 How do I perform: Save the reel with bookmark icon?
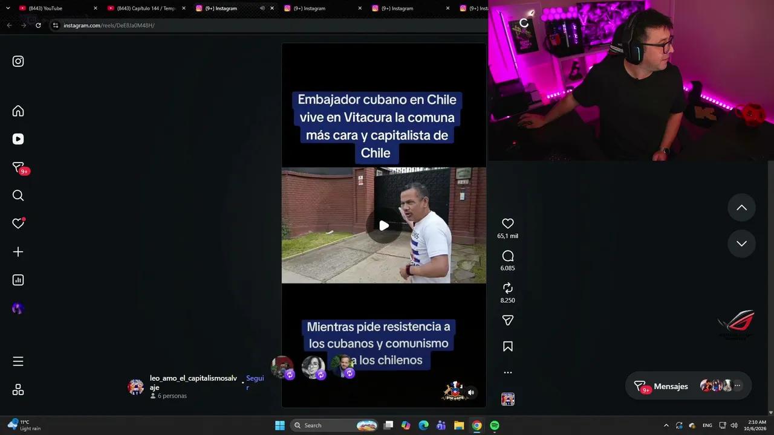point(508,346)
